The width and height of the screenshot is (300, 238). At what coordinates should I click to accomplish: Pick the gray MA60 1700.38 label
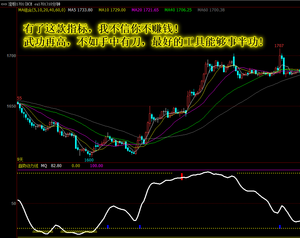[211, 10]
